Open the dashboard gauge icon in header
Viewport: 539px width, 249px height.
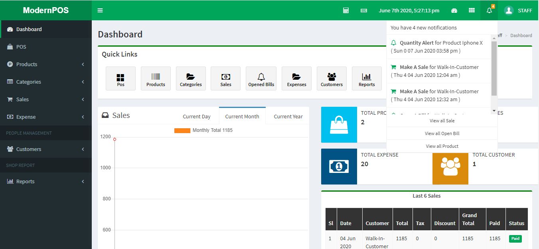(x=454, y=10)
